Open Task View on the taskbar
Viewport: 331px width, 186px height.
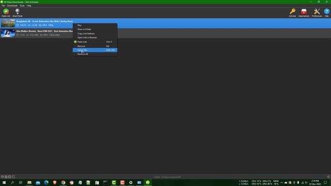[x=21, y=182]
